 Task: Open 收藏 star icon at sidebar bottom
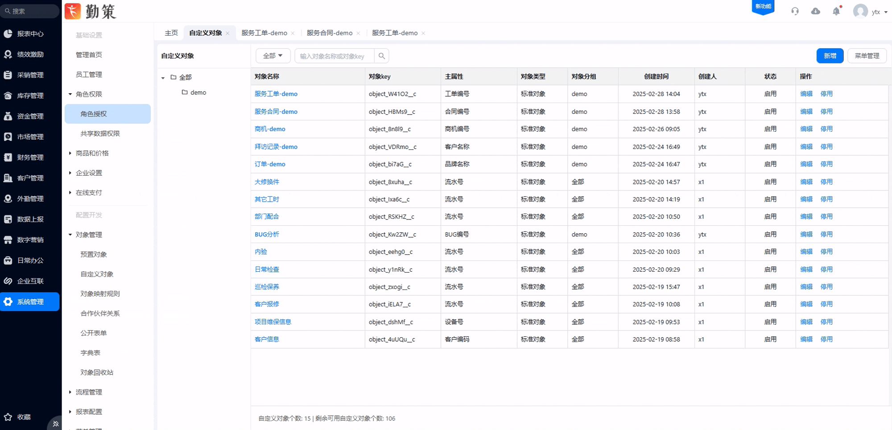coord(8,417)
